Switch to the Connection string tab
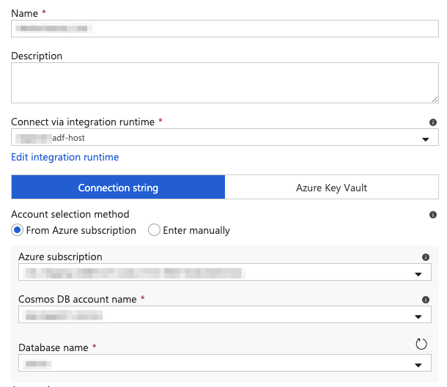 pos(118,188)
